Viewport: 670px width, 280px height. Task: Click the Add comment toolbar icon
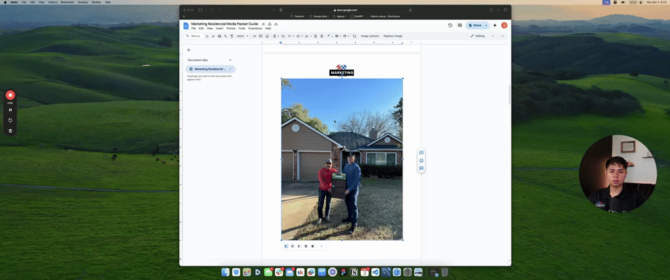click(260, 36)
